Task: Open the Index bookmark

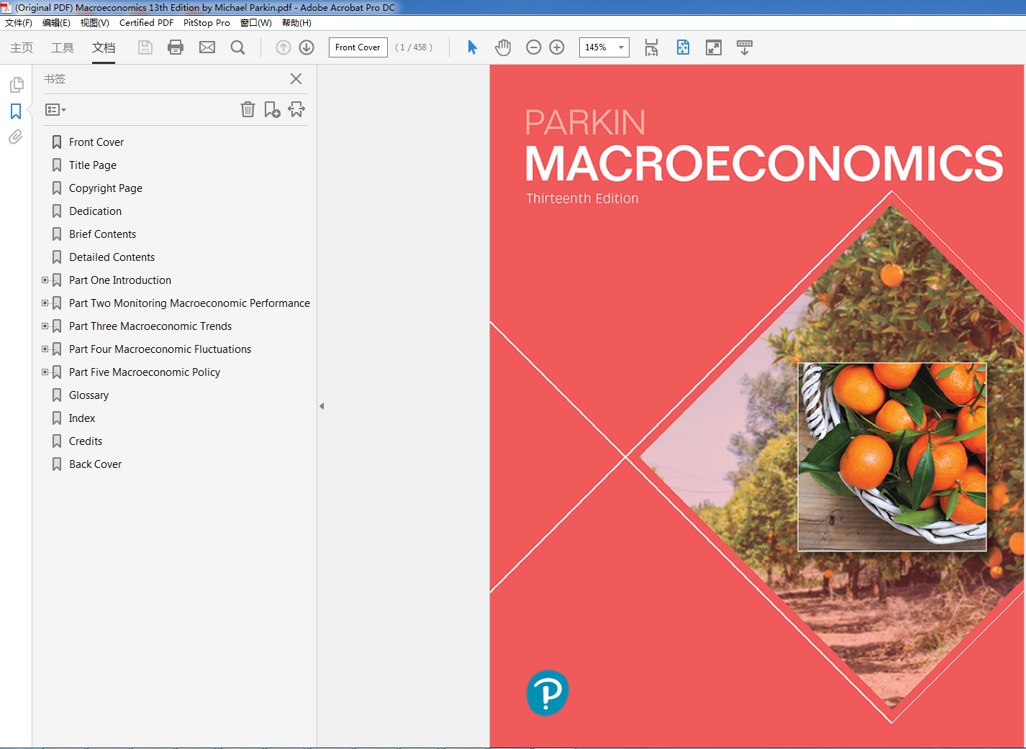Action: pyautogui.click(x=82, y=418)
